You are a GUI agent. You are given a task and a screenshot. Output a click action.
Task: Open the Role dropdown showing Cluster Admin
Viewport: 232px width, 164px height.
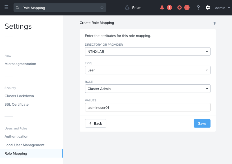pos(148,89)
